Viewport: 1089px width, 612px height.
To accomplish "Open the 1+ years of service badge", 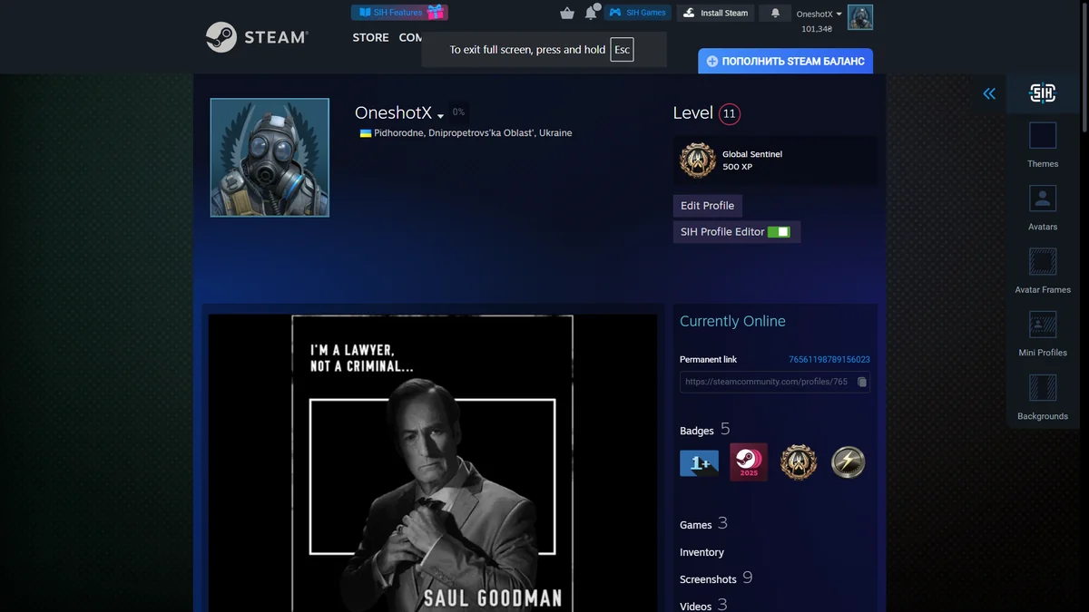I will pos(699,462).
